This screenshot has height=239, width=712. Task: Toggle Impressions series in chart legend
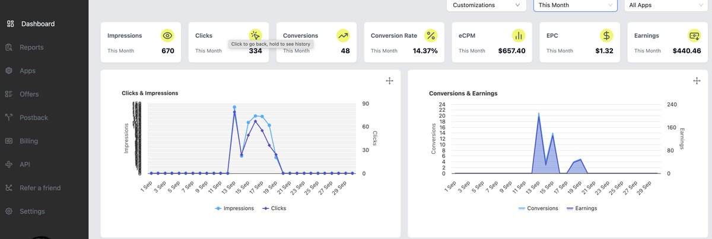(x=234, y=208)
